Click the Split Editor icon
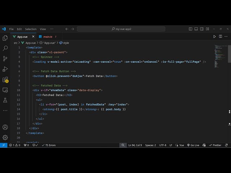The width and height of the screenshot is (231, 173). (220, 36)
